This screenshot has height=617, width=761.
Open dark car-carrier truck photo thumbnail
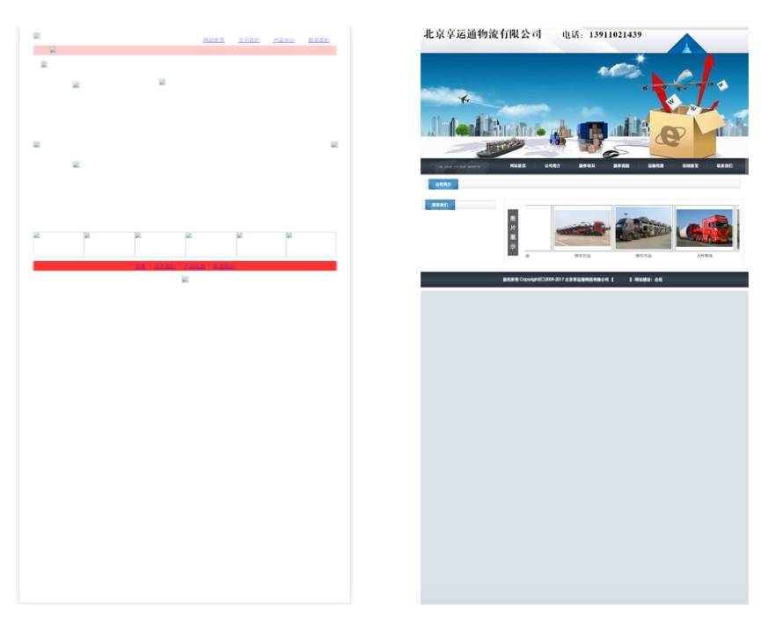(x=643, y=229)
